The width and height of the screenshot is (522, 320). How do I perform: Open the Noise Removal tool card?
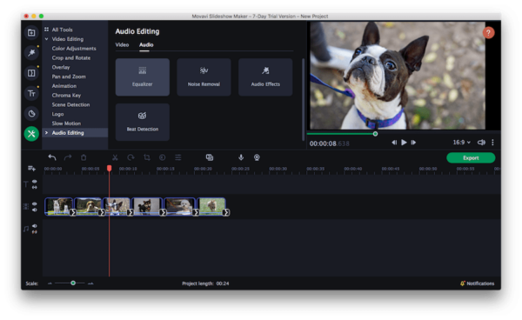click(x=204, y=77)
